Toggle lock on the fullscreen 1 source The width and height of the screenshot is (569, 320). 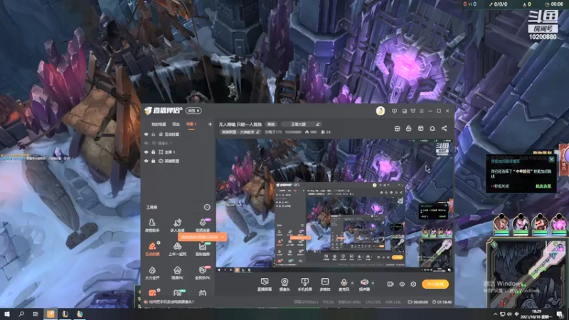tap(153, 152)
